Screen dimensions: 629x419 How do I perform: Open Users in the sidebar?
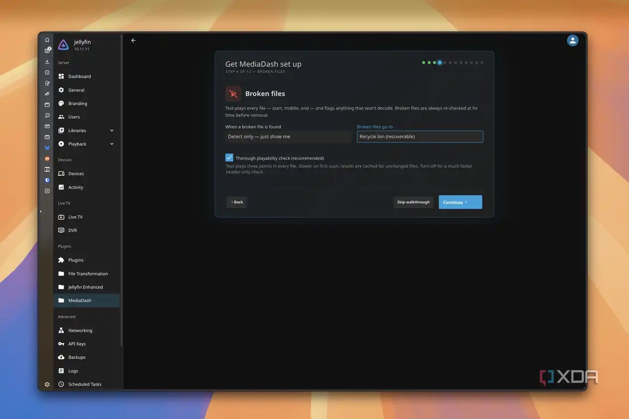click(x=86, y=117)
